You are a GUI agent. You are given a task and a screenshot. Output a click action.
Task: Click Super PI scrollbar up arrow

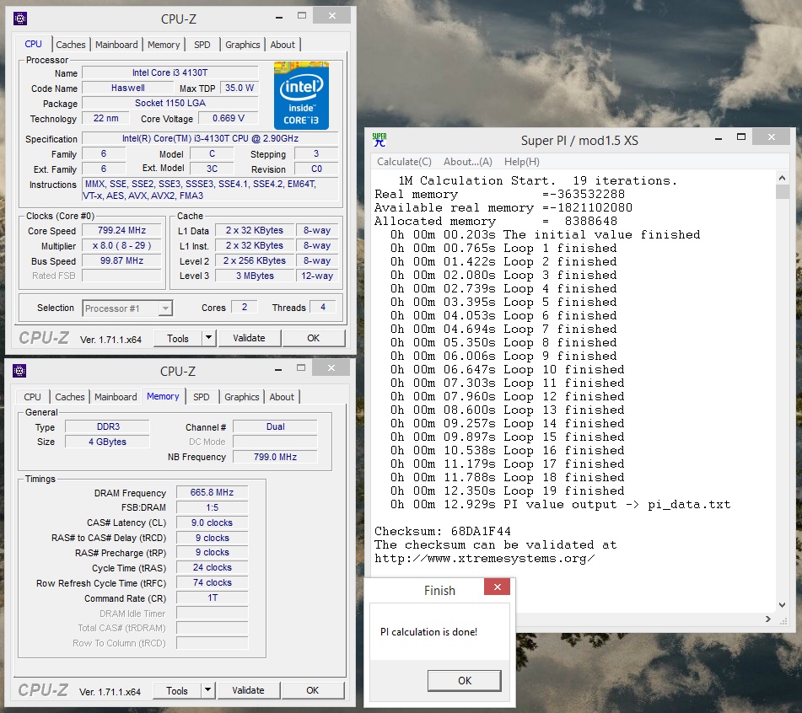click(x=782, y=178)
